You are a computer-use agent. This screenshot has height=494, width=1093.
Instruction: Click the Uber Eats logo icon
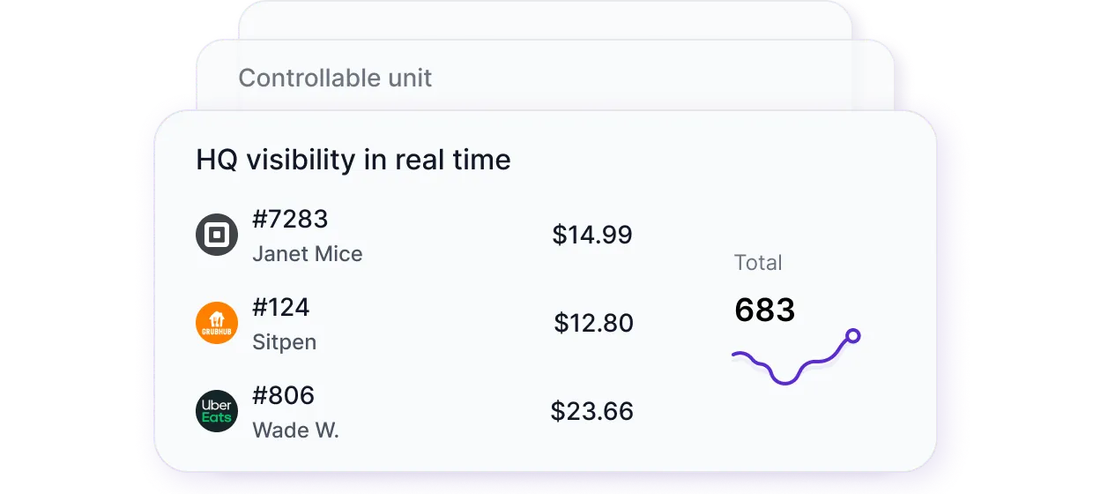point(216,411)
